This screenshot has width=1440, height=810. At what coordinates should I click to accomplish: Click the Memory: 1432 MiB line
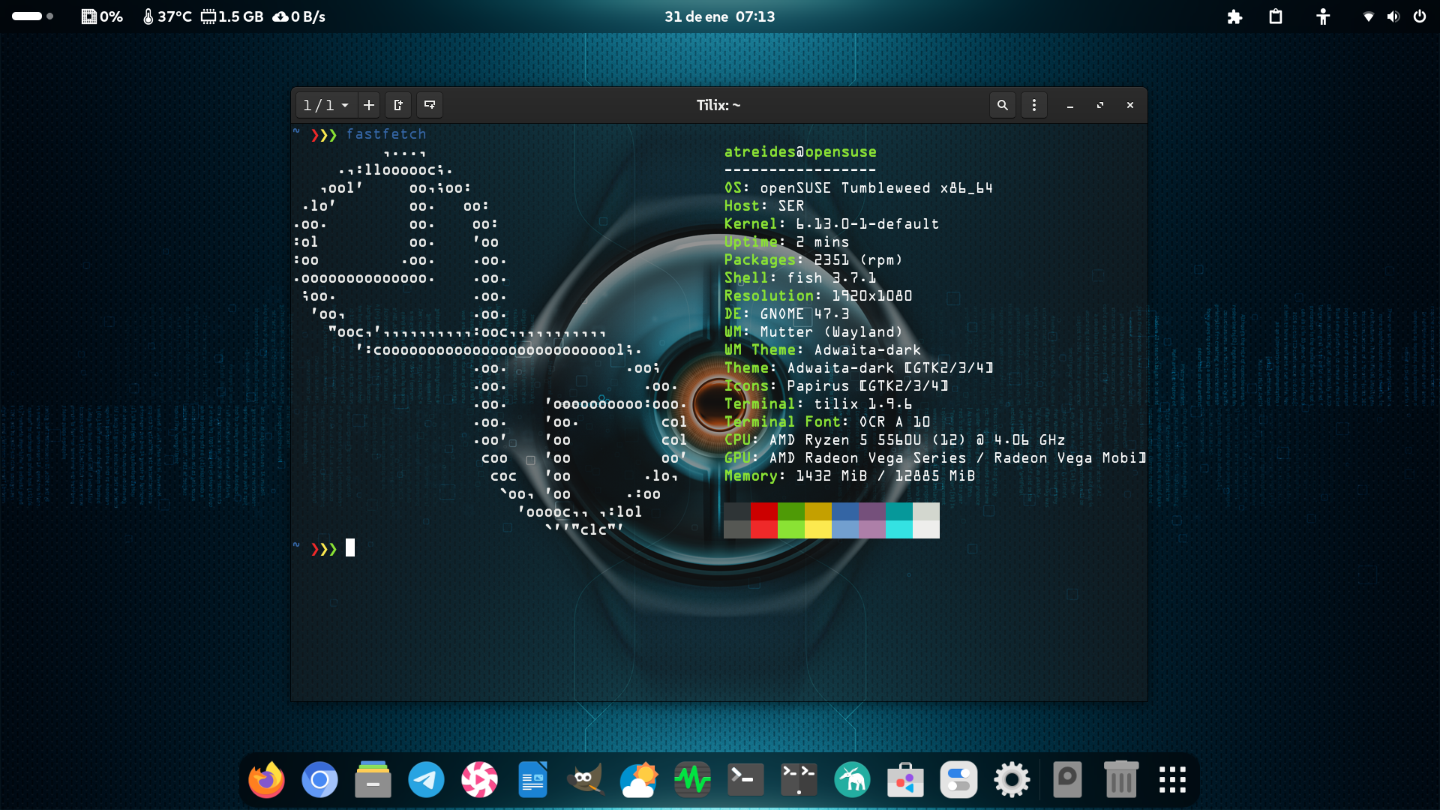[850, 475]
